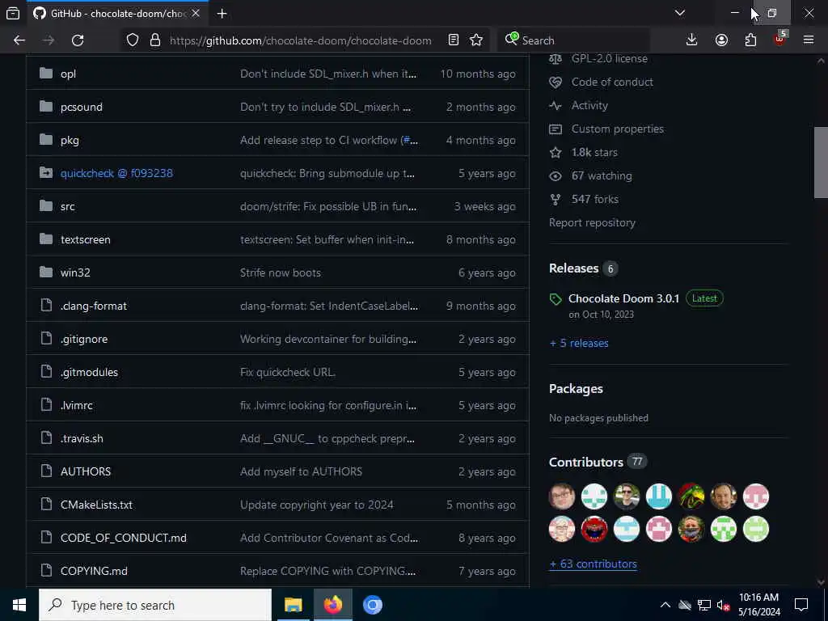Click commit 'Fix quickcheck URL.'
Viewport: 828px width, 621px height.
(288, 372)
